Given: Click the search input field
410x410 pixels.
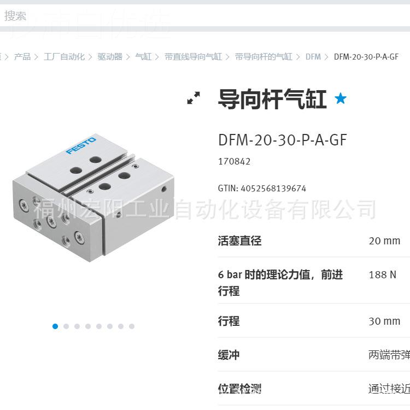Looking at the screenshot, I should tap(205, 15).
